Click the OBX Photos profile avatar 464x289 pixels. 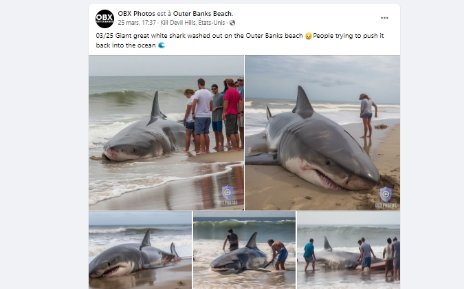coord(104,19)
